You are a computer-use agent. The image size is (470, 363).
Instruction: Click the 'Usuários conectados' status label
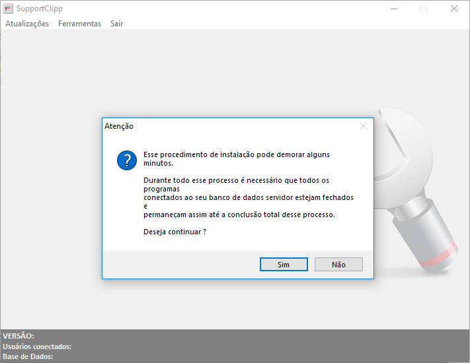37,346
